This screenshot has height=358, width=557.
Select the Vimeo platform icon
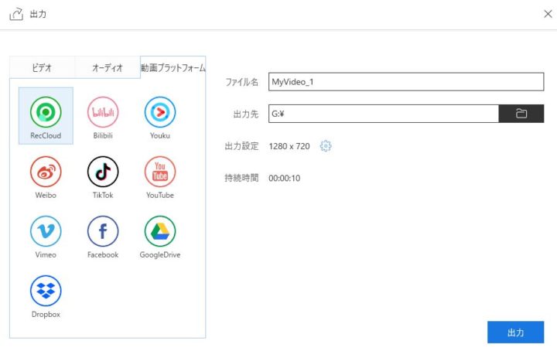pos(46,231)
